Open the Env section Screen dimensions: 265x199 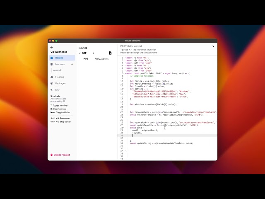(57, 90)
